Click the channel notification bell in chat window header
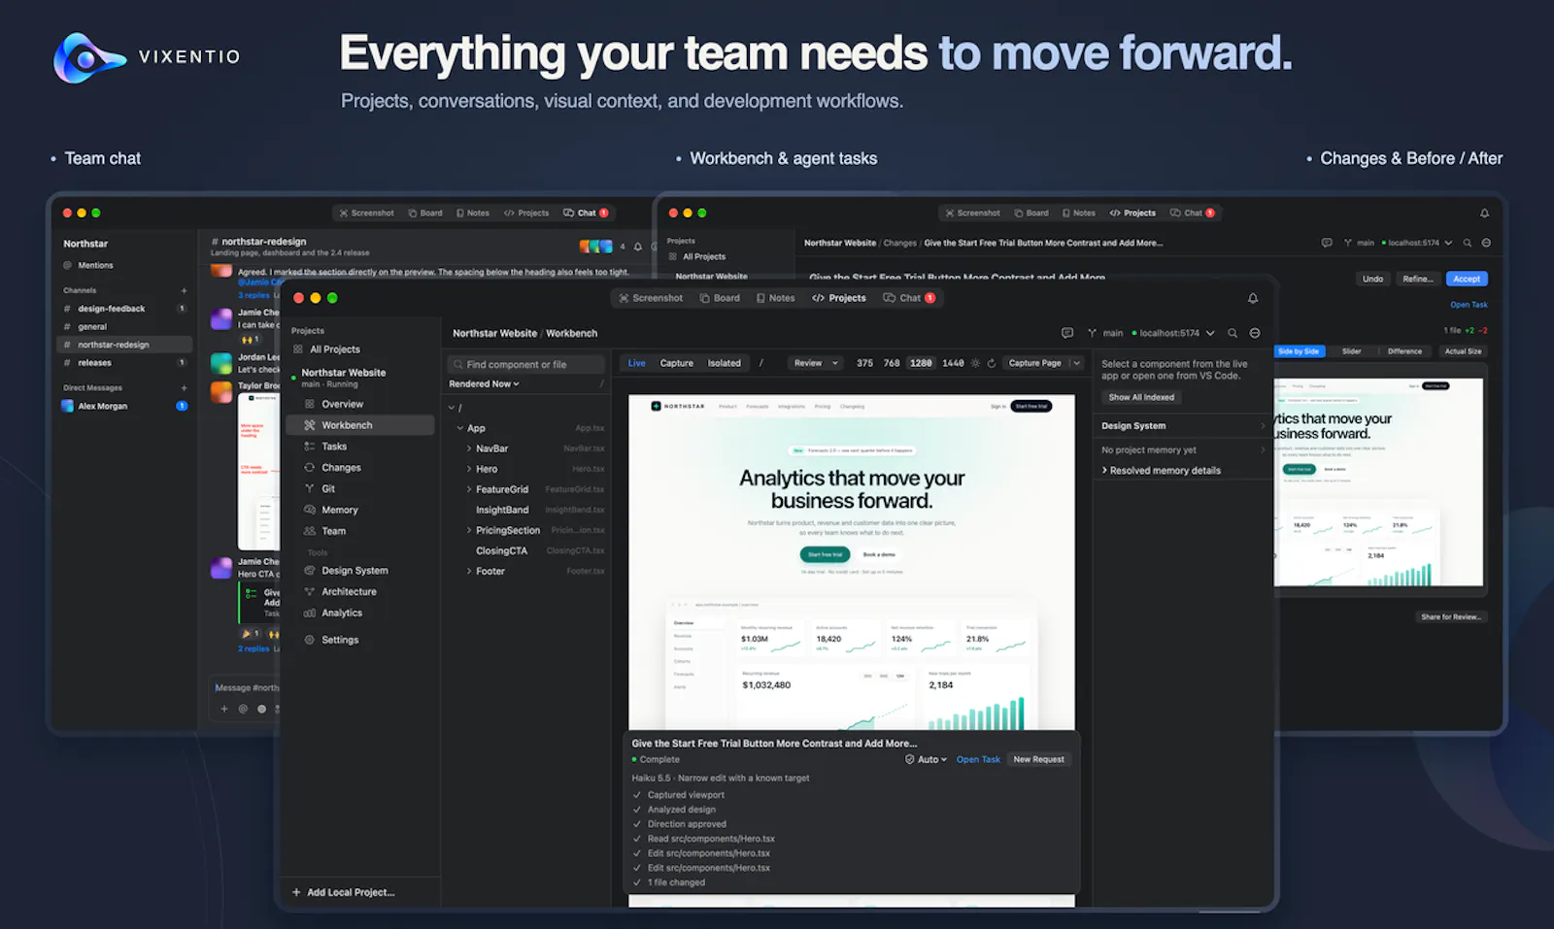This screenshot has width=1554, height=929. pyautogui.click(x=638, y=247)
